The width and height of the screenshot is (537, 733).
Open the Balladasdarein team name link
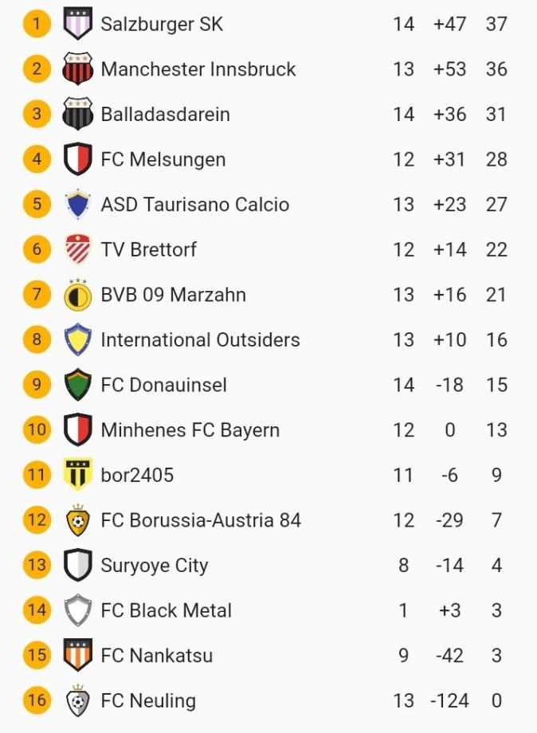(165, 114)
